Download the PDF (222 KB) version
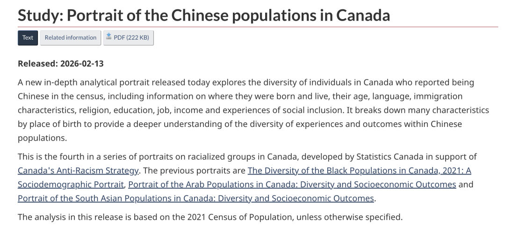Viewport: 505px width, 232px height. [x=131, y=37]
